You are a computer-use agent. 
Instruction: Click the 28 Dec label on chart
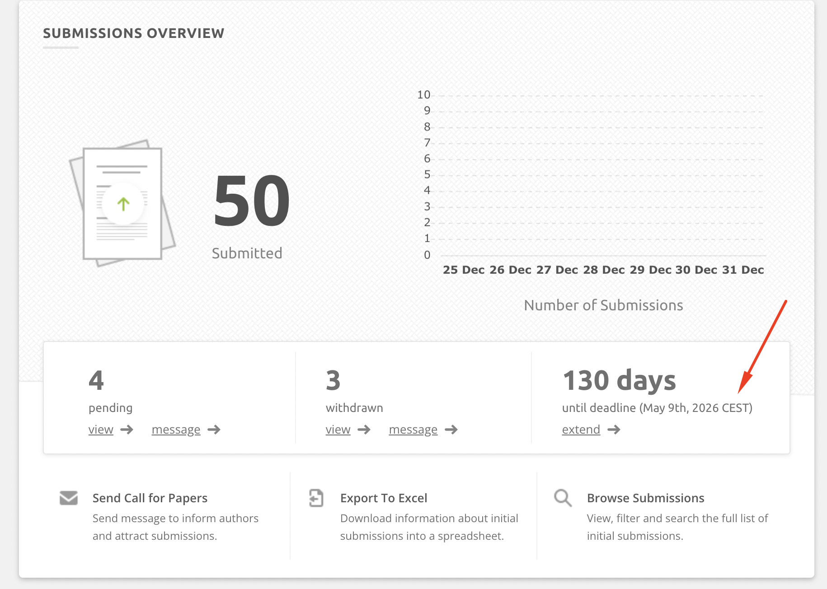pyautogui.click(x=604, y=270)
